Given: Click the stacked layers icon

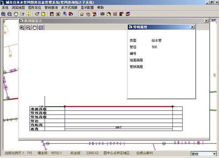Looking at the screenshot, I should tap(128, 14).
